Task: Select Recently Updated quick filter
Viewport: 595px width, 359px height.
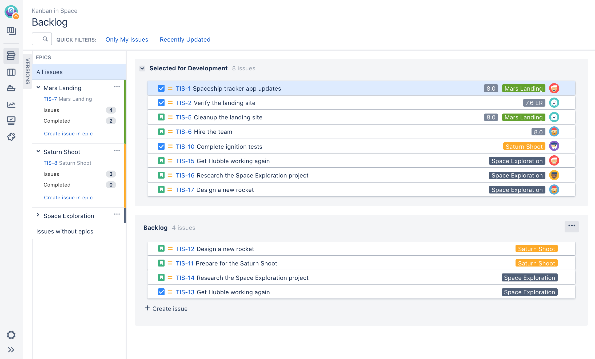Action: tap(185, 39)
